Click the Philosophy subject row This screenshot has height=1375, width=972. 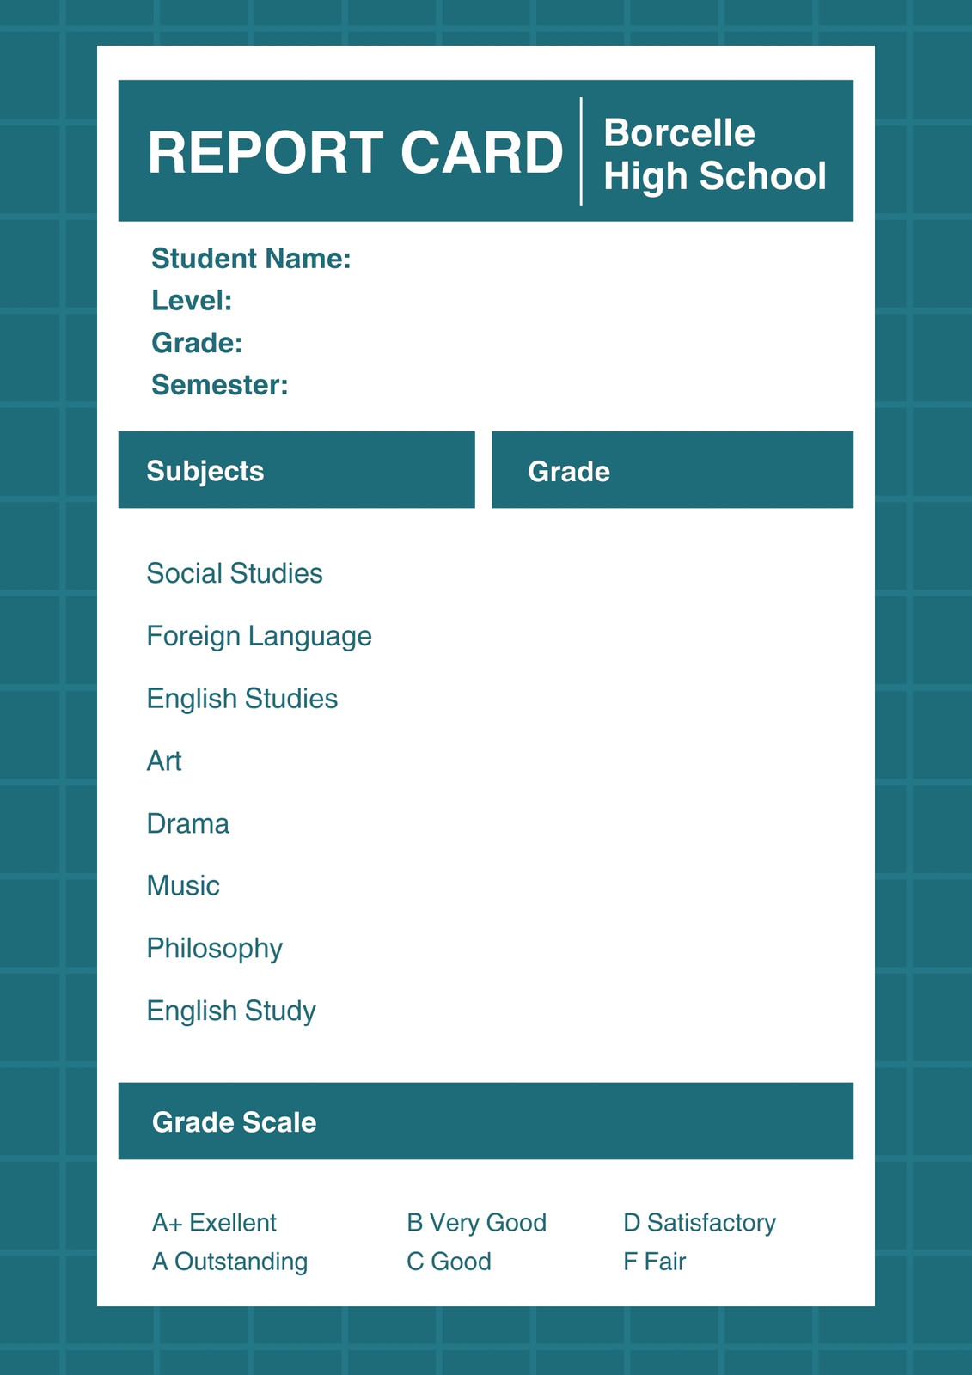(215, 949)
